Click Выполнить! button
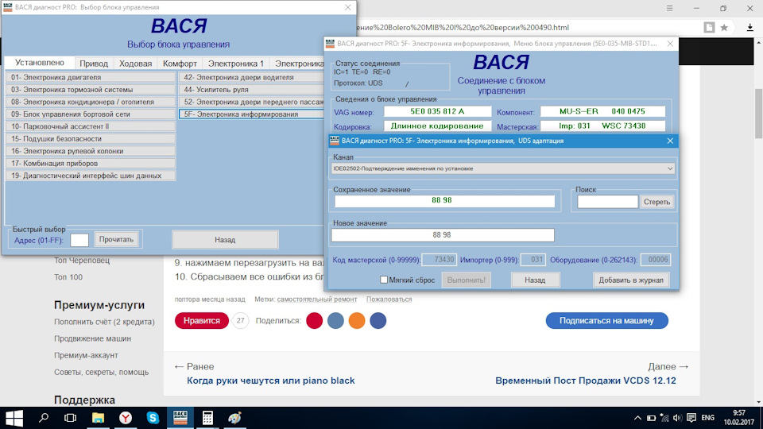The image size is (763, 429). [x=467, y=280]
